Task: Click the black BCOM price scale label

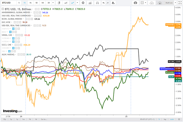Action: (x=171, y=61)
